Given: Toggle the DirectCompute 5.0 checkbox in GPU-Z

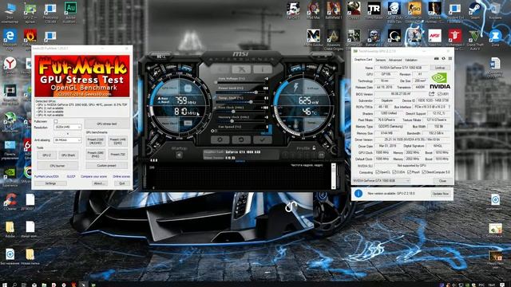Looking at the screenshot, I should click(423, 172).
